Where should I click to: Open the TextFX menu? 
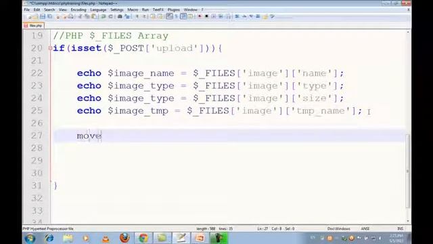158,9
